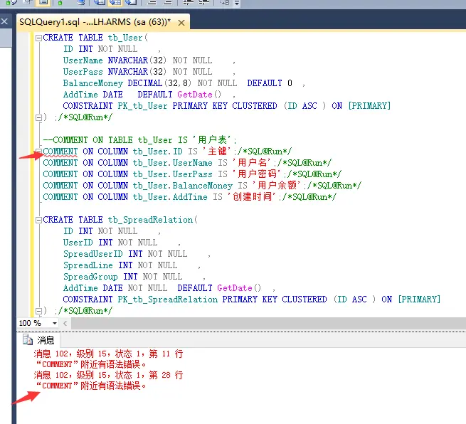Click COMMENT line for tb_User.AddTime
This screenshot has height=424, width=466.
click(x=190, y=197)
